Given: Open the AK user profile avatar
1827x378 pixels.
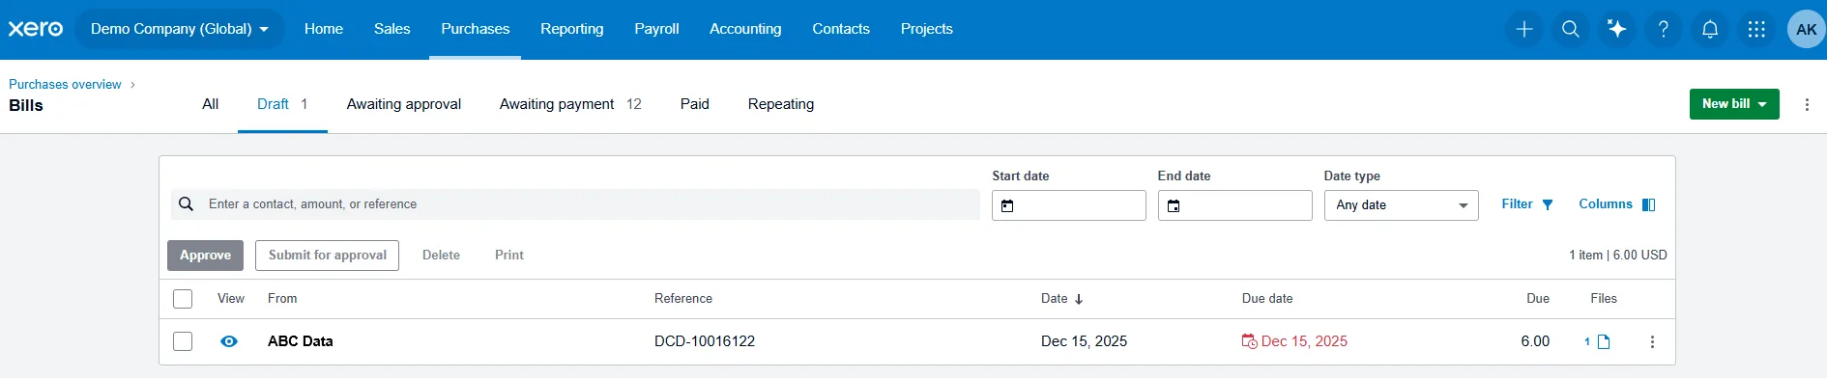Looking at the screenshot, I should click(x=1806, y=29).
